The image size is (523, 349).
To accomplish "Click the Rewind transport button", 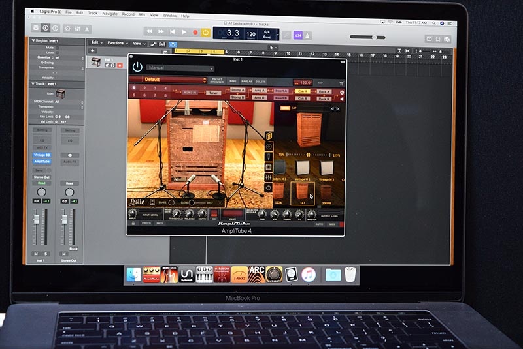I will (x=149, y=31).
